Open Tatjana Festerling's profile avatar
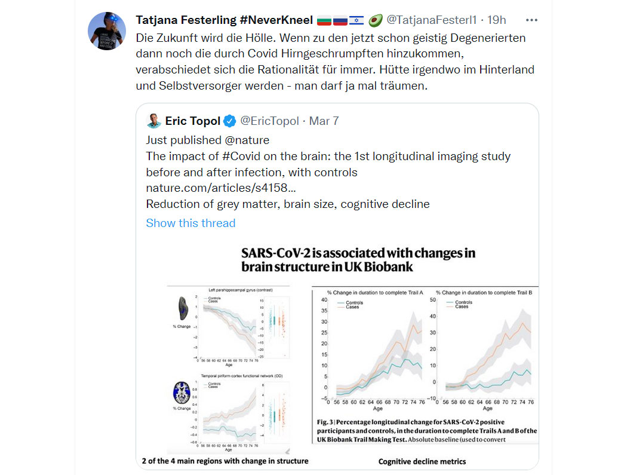627x475 pixels. (107, 31)
